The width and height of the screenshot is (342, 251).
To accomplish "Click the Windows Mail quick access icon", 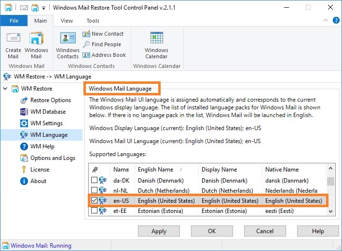I will pos(35,8).
